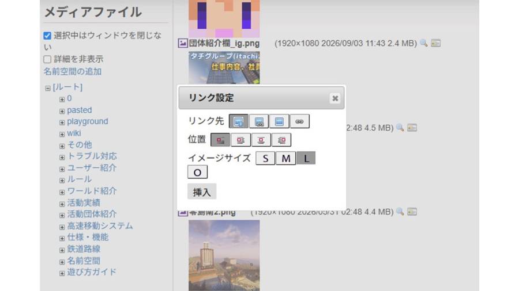Expand the トラブル対応 namespace node
Image resolution: width=519 pixels, height=291 pixels.
(x=62, y=158)
